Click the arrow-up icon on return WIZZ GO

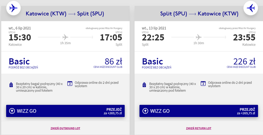(145, 111)
